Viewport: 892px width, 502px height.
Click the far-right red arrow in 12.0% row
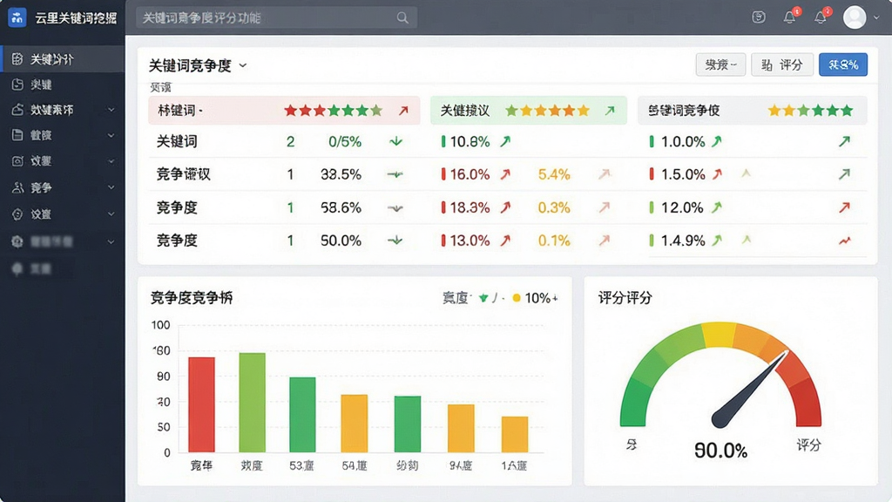click(845, 207)
